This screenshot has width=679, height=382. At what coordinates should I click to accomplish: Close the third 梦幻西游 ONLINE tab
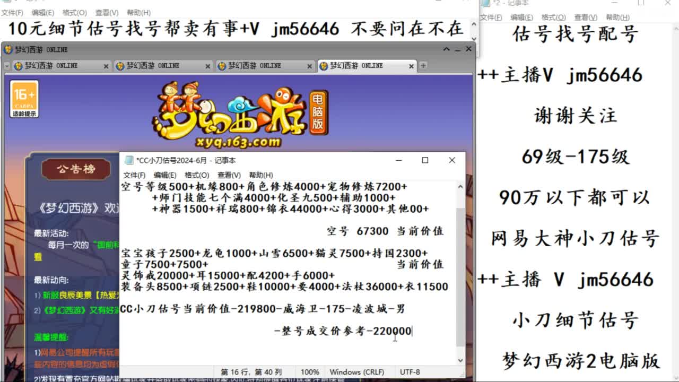tap(309, 66)
